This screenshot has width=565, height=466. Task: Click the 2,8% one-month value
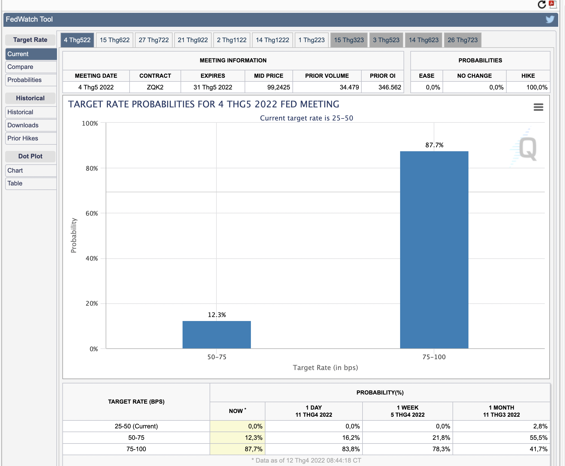pyautogui.click(x=540, y=426)
